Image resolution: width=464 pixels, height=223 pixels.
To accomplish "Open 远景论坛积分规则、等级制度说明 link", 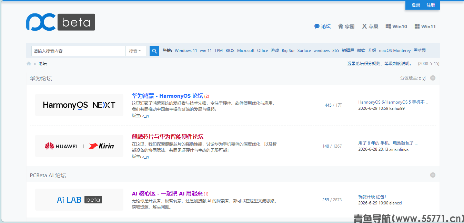I will tap(380, 64).
